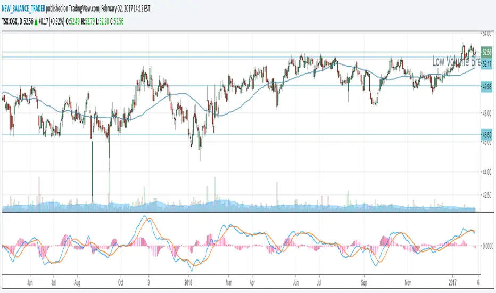
Task: Select the 'Low Volume Bre' chart annotation
Action: [x=457, y=61]
